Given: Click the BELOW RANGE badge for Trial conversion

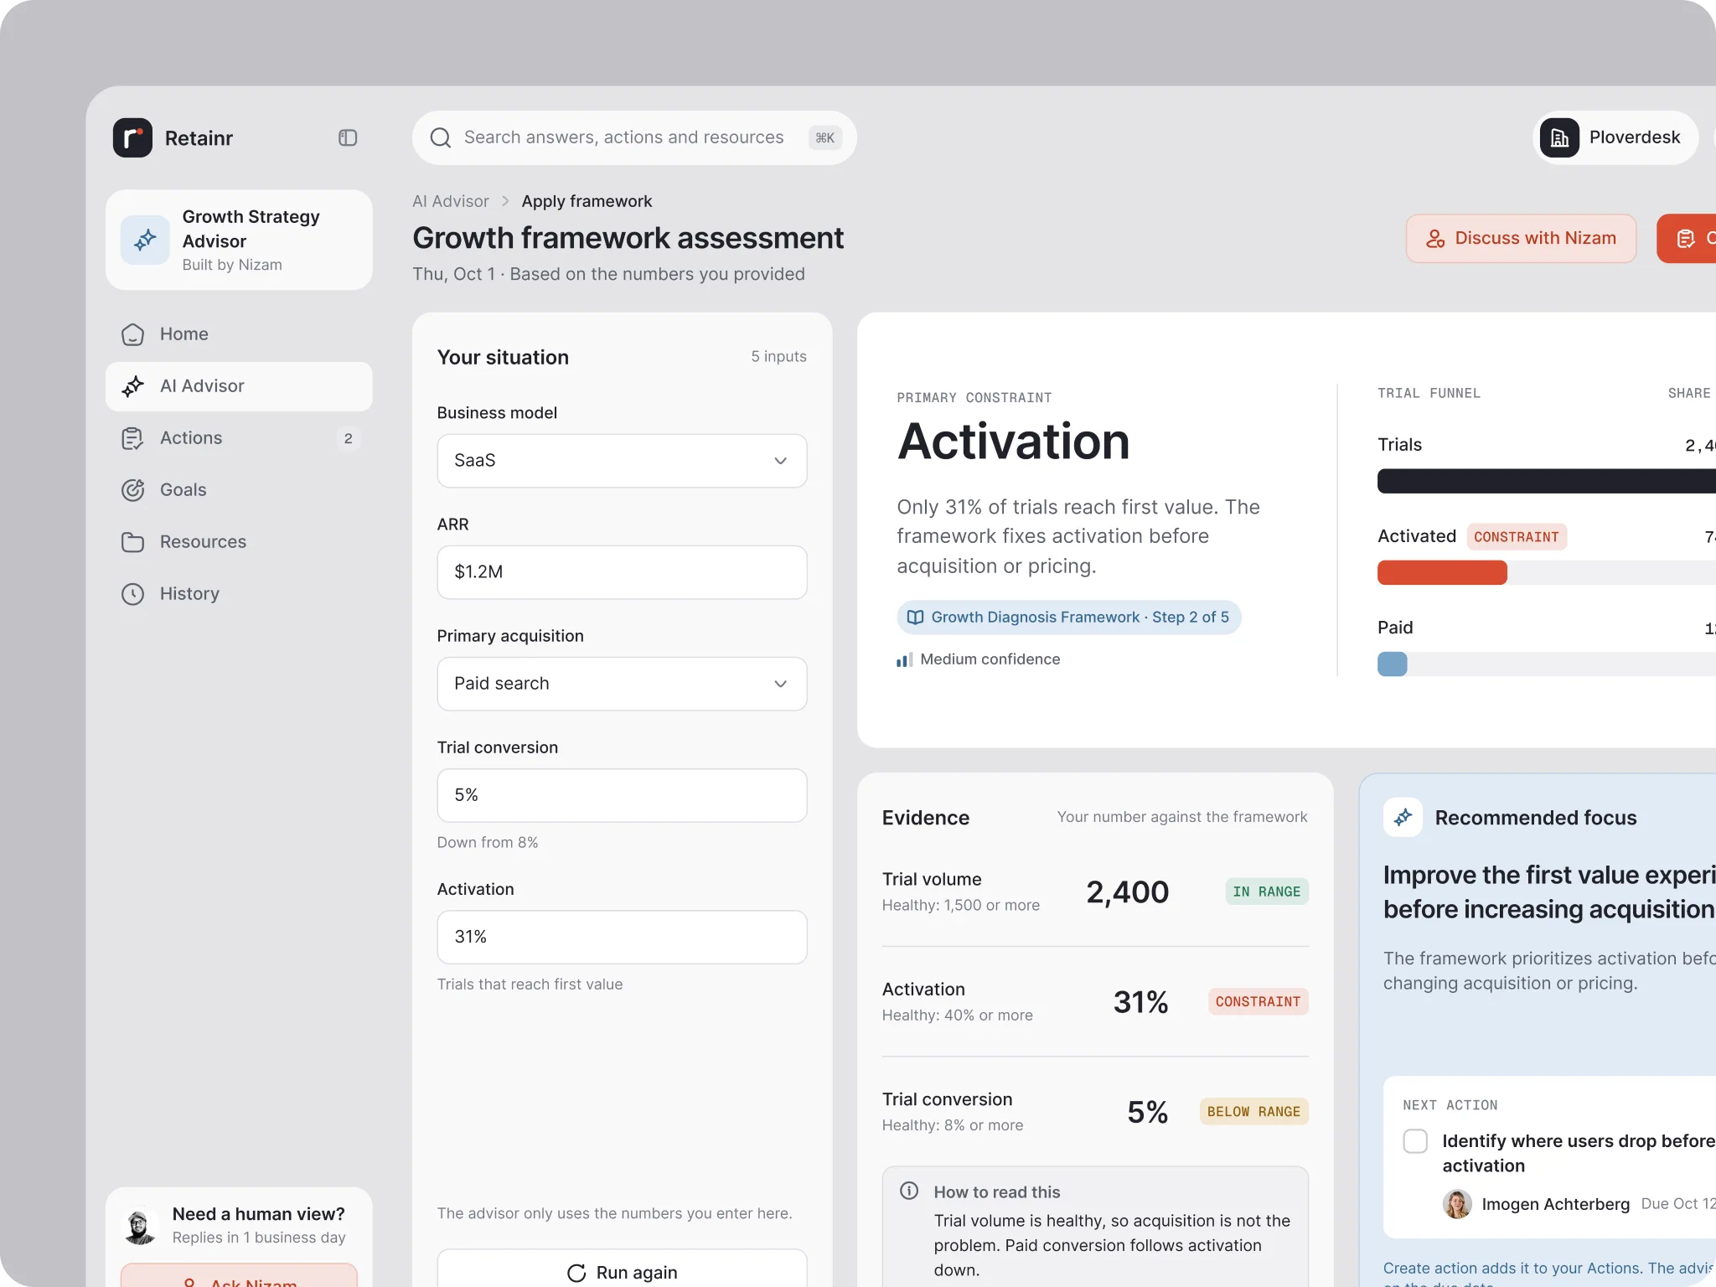Looking at the screenshot, I should 1253,1111.
